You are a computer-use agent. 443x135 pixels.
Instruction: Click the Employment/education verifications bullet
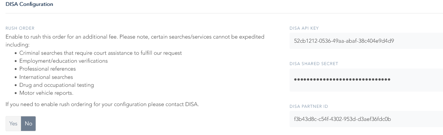pos(64,61)
